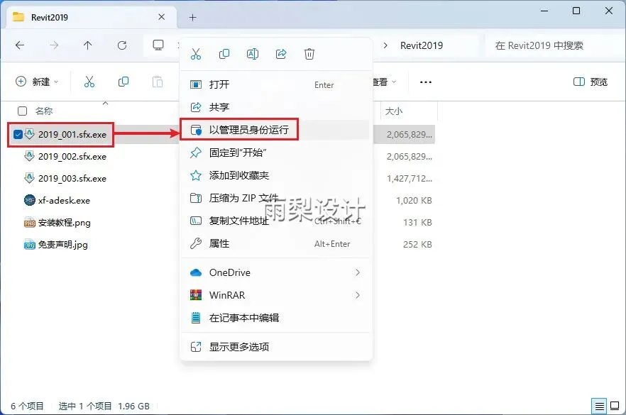Expand the OneDrive submenu
The image size is (626, 415).
tap(357, 272)
